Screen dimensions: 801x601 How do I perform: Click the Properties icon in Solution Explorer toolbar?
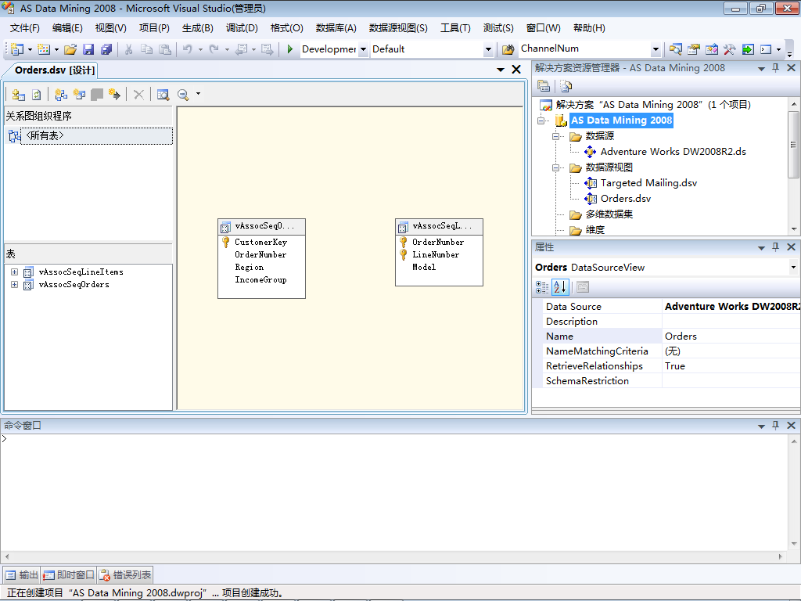pos(544,86)
